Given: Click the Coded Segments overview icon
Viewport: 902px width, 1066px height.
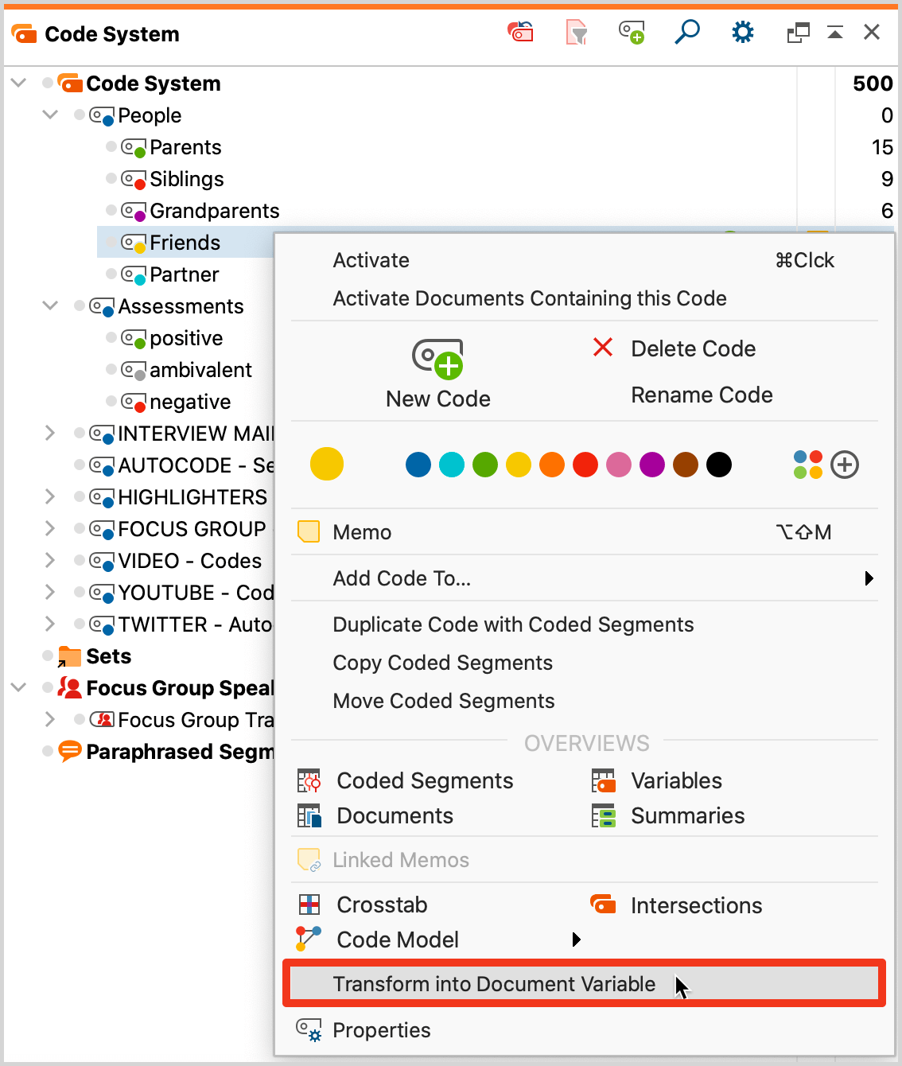Looking at the screenshot, I should (x=309, y=781).
